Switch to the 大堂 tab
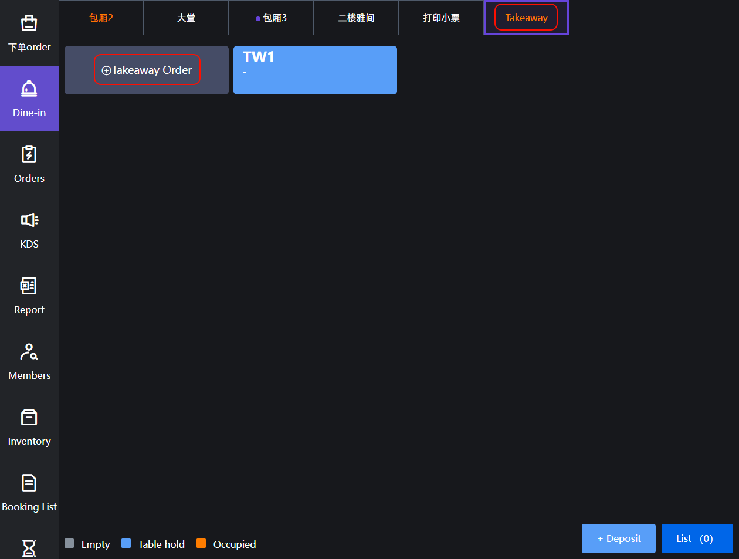The height and width of the screenshot is (559, 739). (186, 18)
